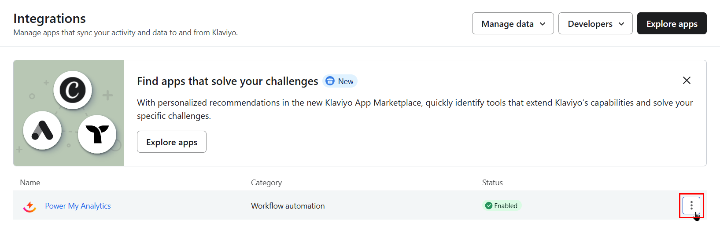Click the whale-tail logo in banner
This screenshot has width=720, height=235.
pos(97,134)
